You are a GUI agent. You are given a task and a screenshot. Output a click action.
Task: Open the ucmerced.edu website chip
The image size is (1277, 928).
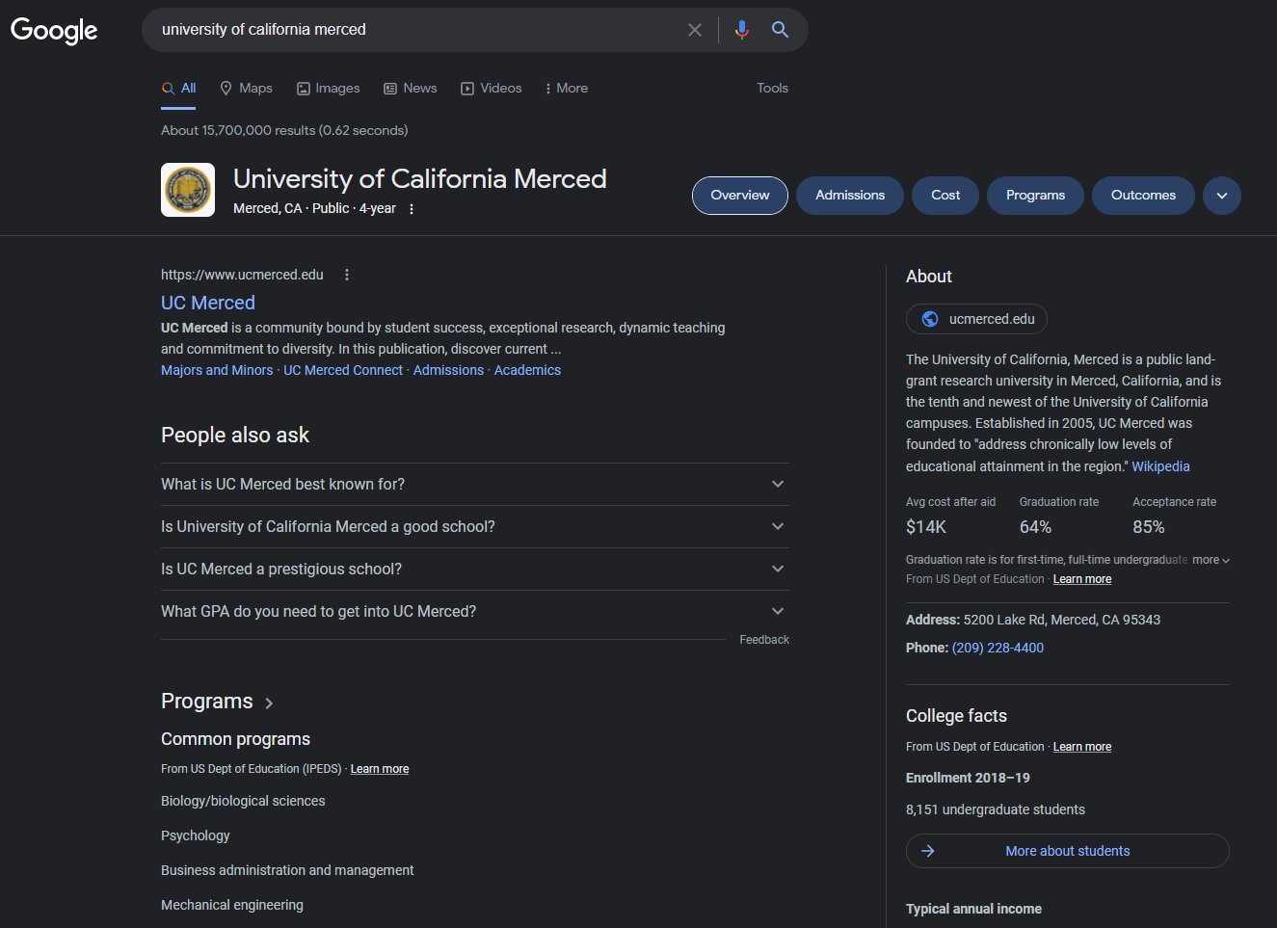pos(976,319)
